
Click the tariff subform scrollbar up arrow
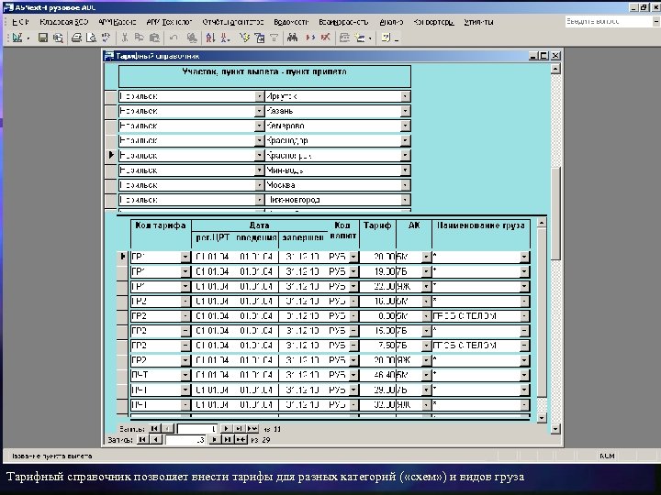(x=542, y=222)
